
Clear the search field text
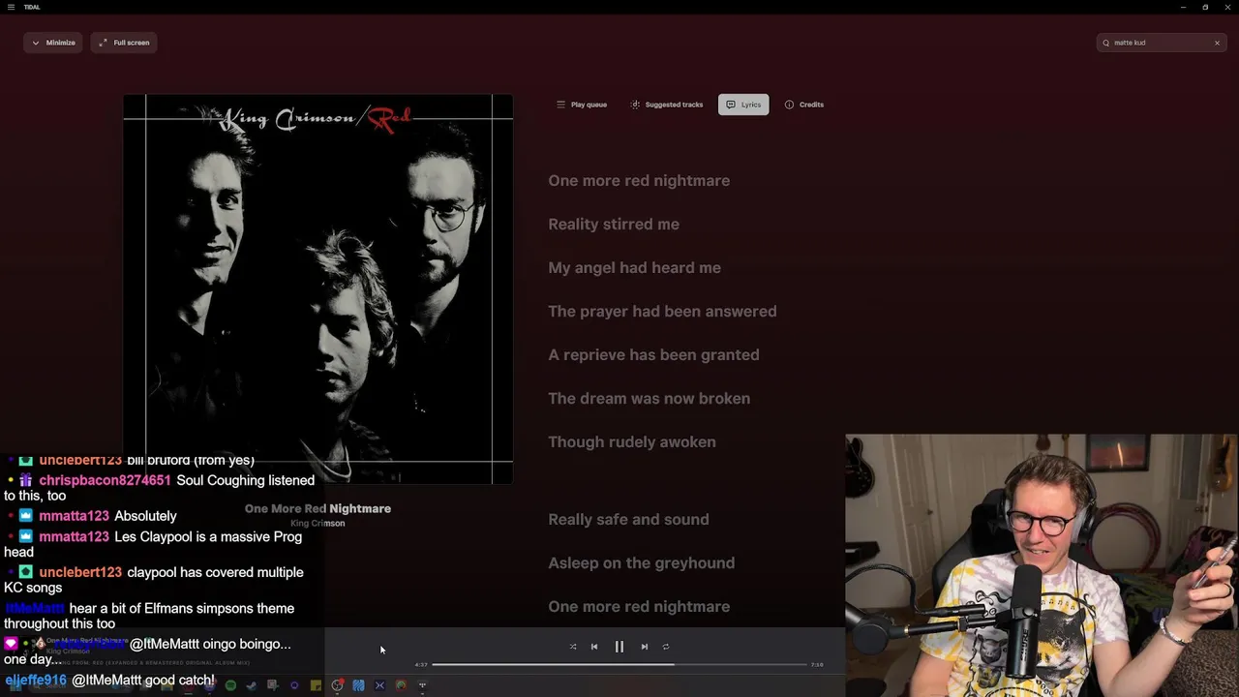click(x=1217, y=43)
